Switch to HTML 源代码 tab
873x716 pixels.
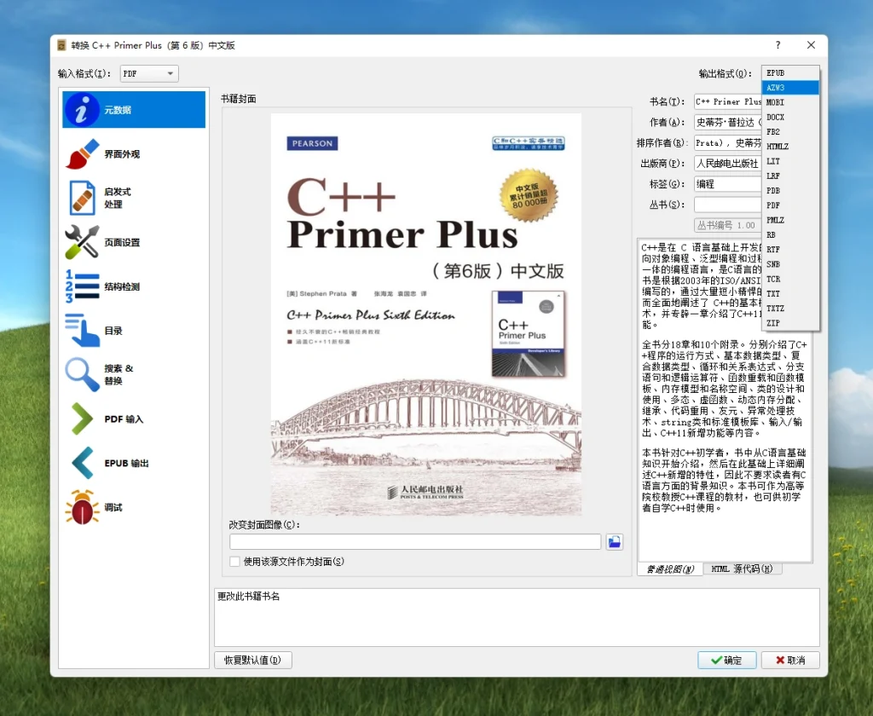point(743,569)
